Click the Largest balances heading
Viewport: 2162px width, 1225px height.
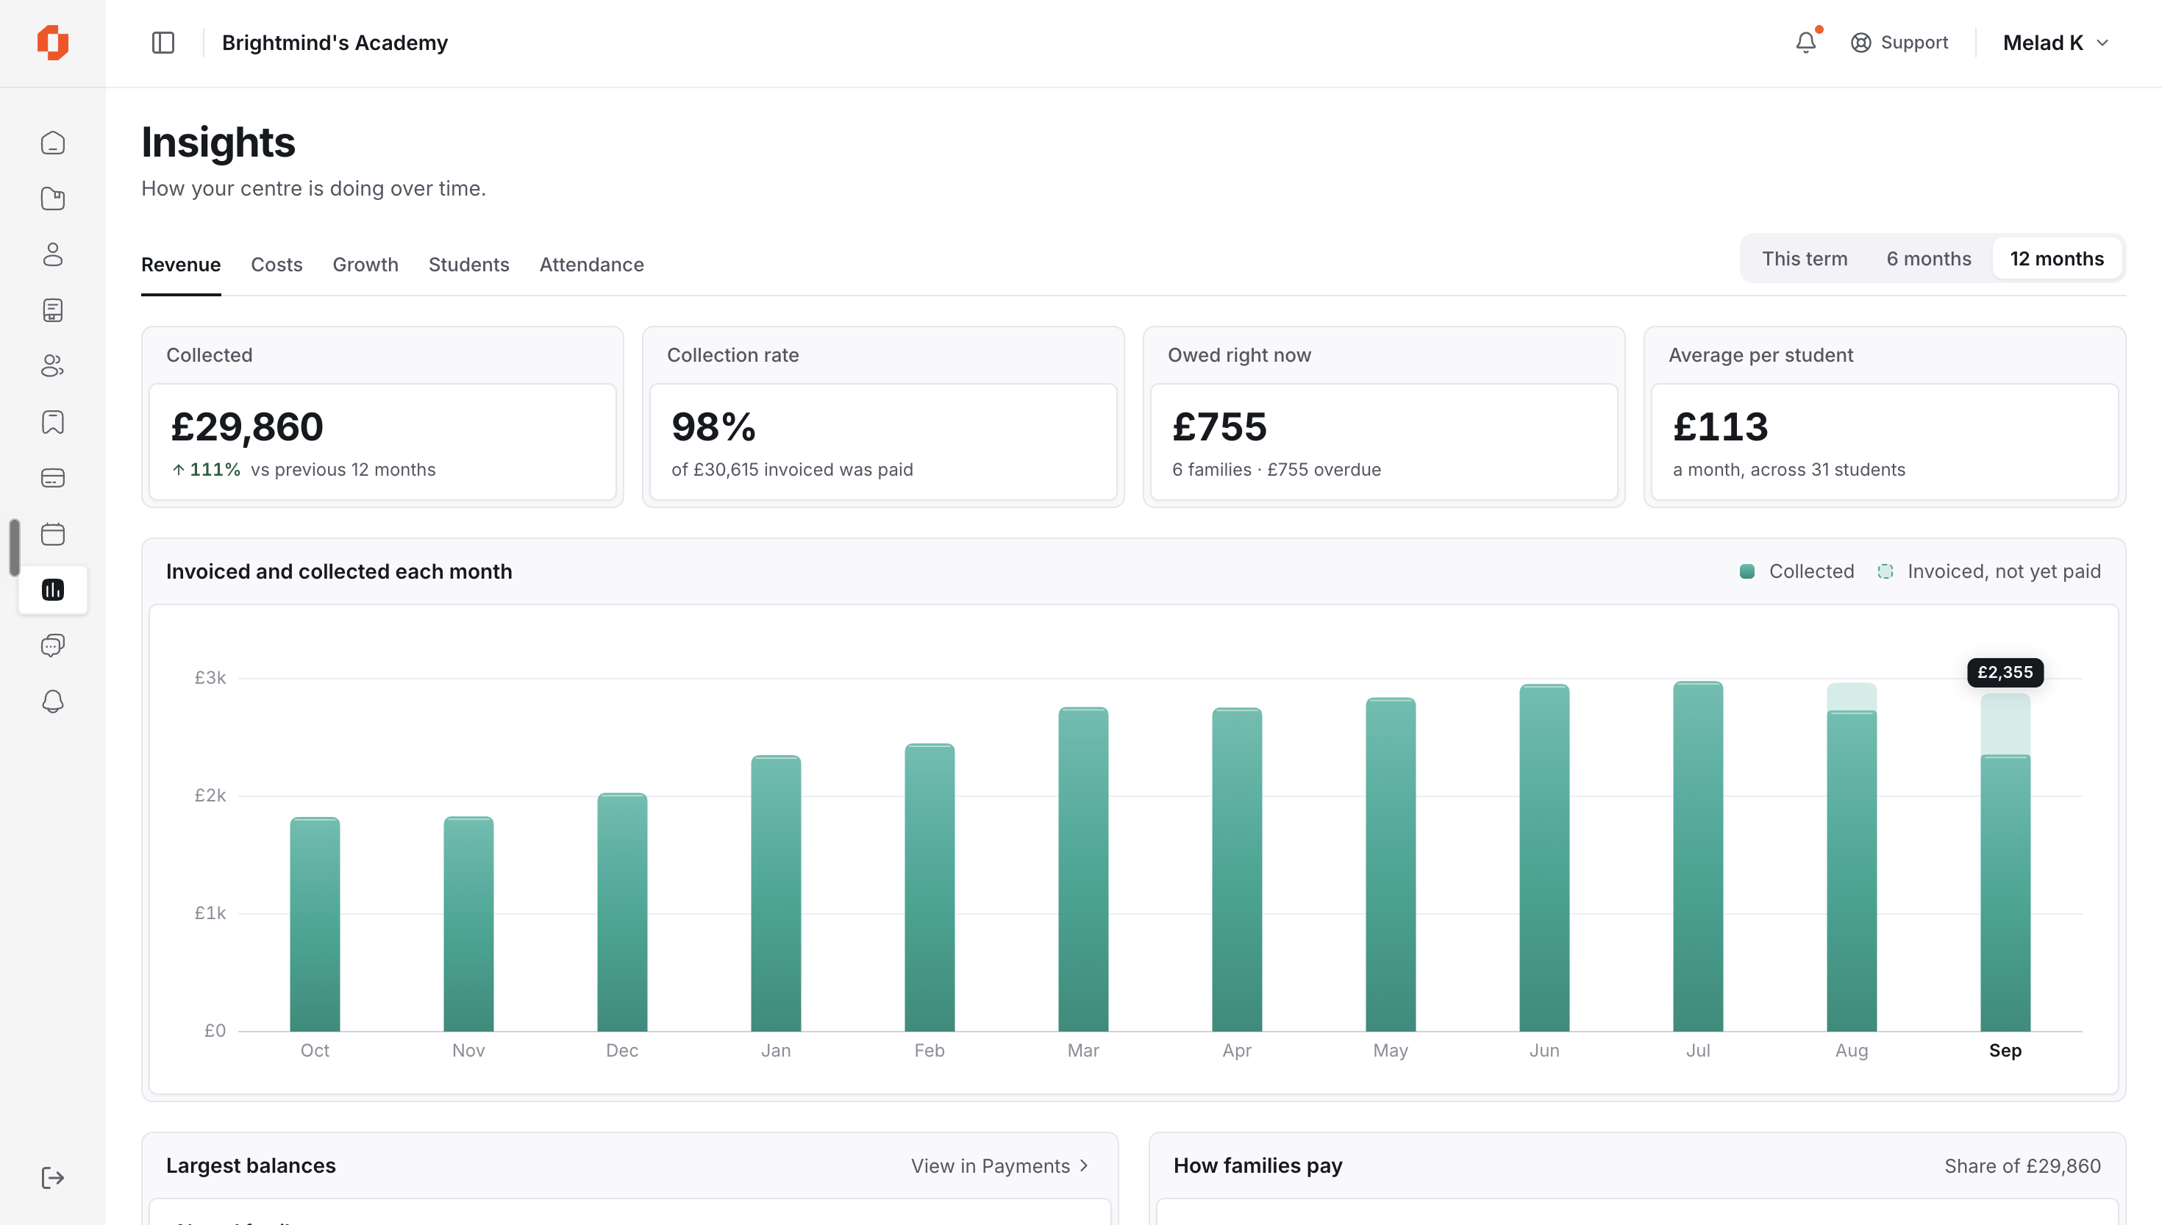(251, 1166)
